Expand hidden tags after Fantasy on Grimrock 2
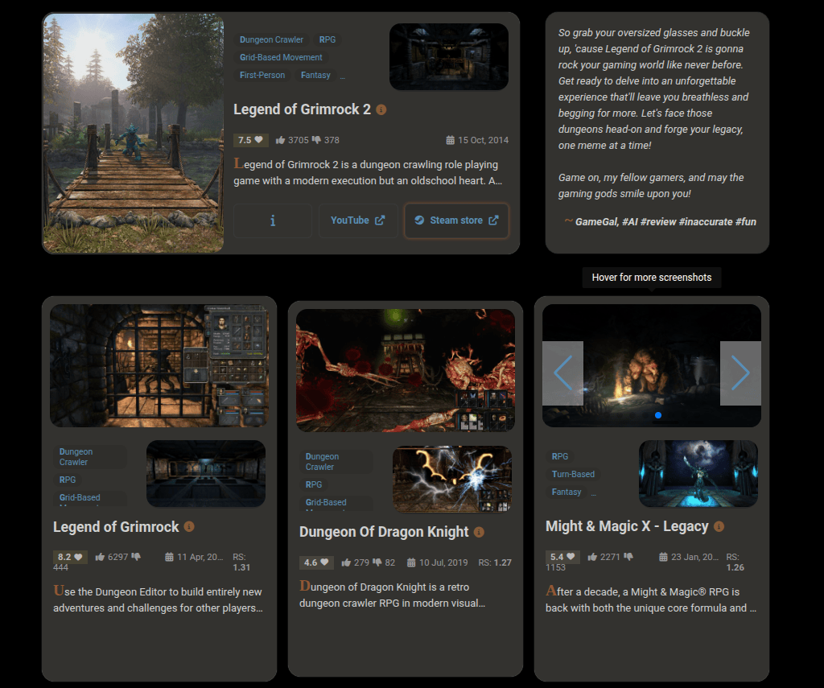The height and width of the screenshot is (688, 824). 343,76
